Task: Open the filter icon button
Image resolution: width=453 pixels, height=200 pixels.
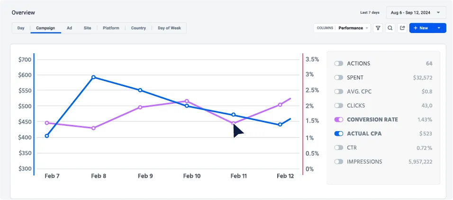Action: pyautogui.click(x=378, y=28)
